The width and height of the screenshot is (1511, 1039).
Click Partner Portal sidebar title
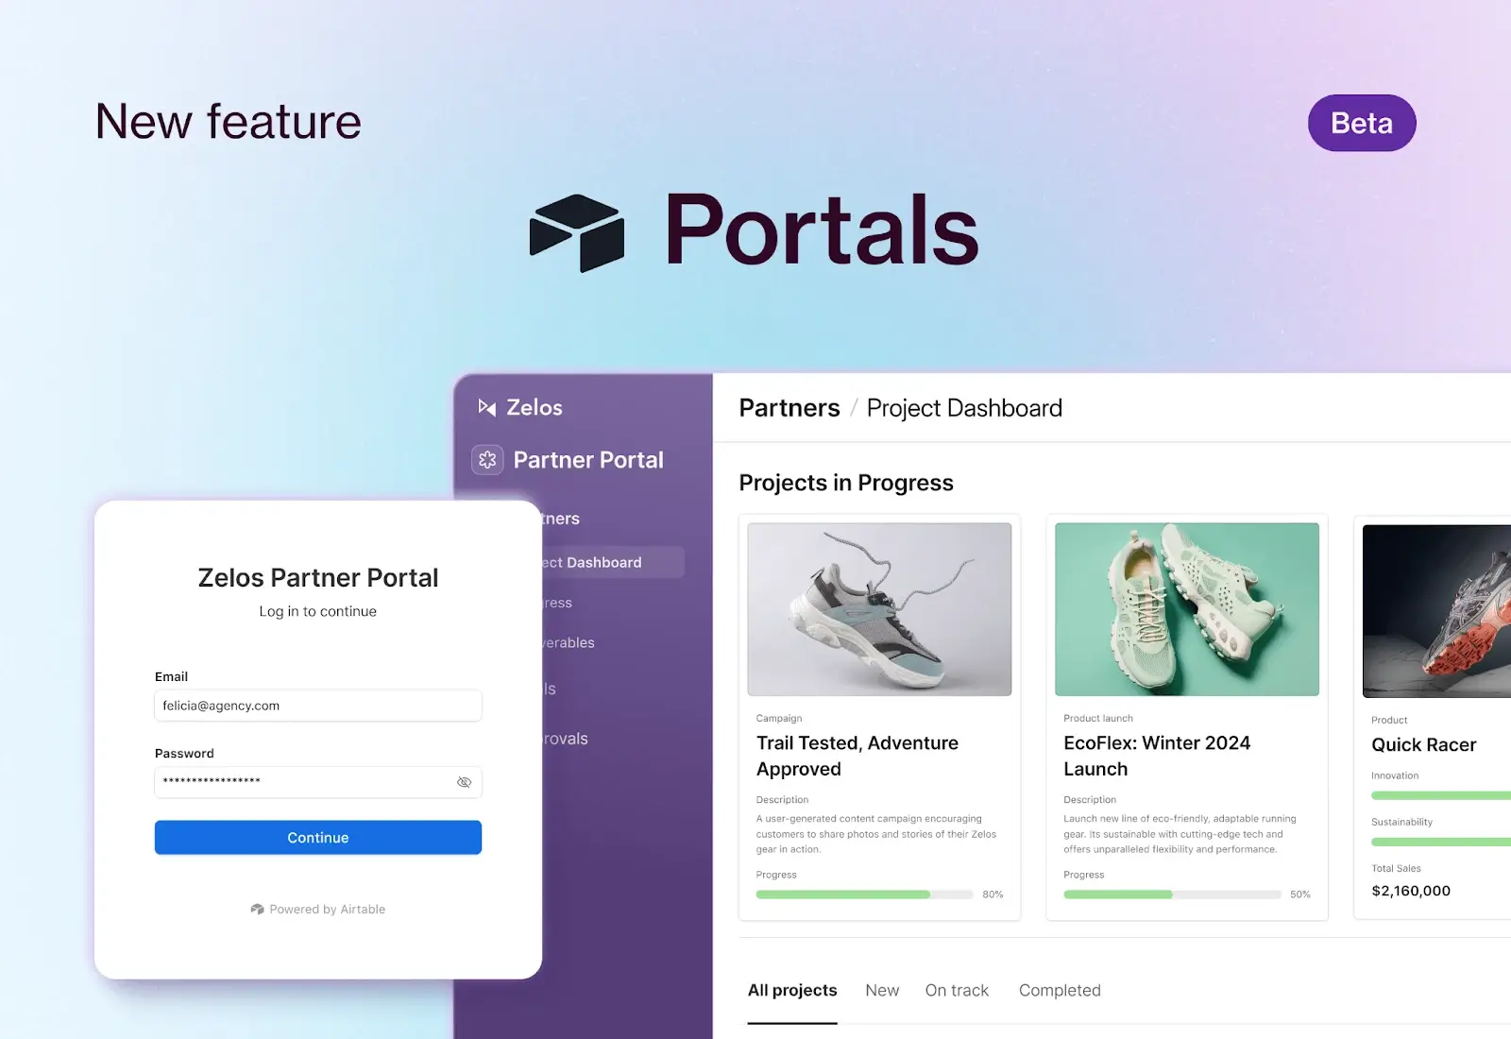tap(588, 460)
